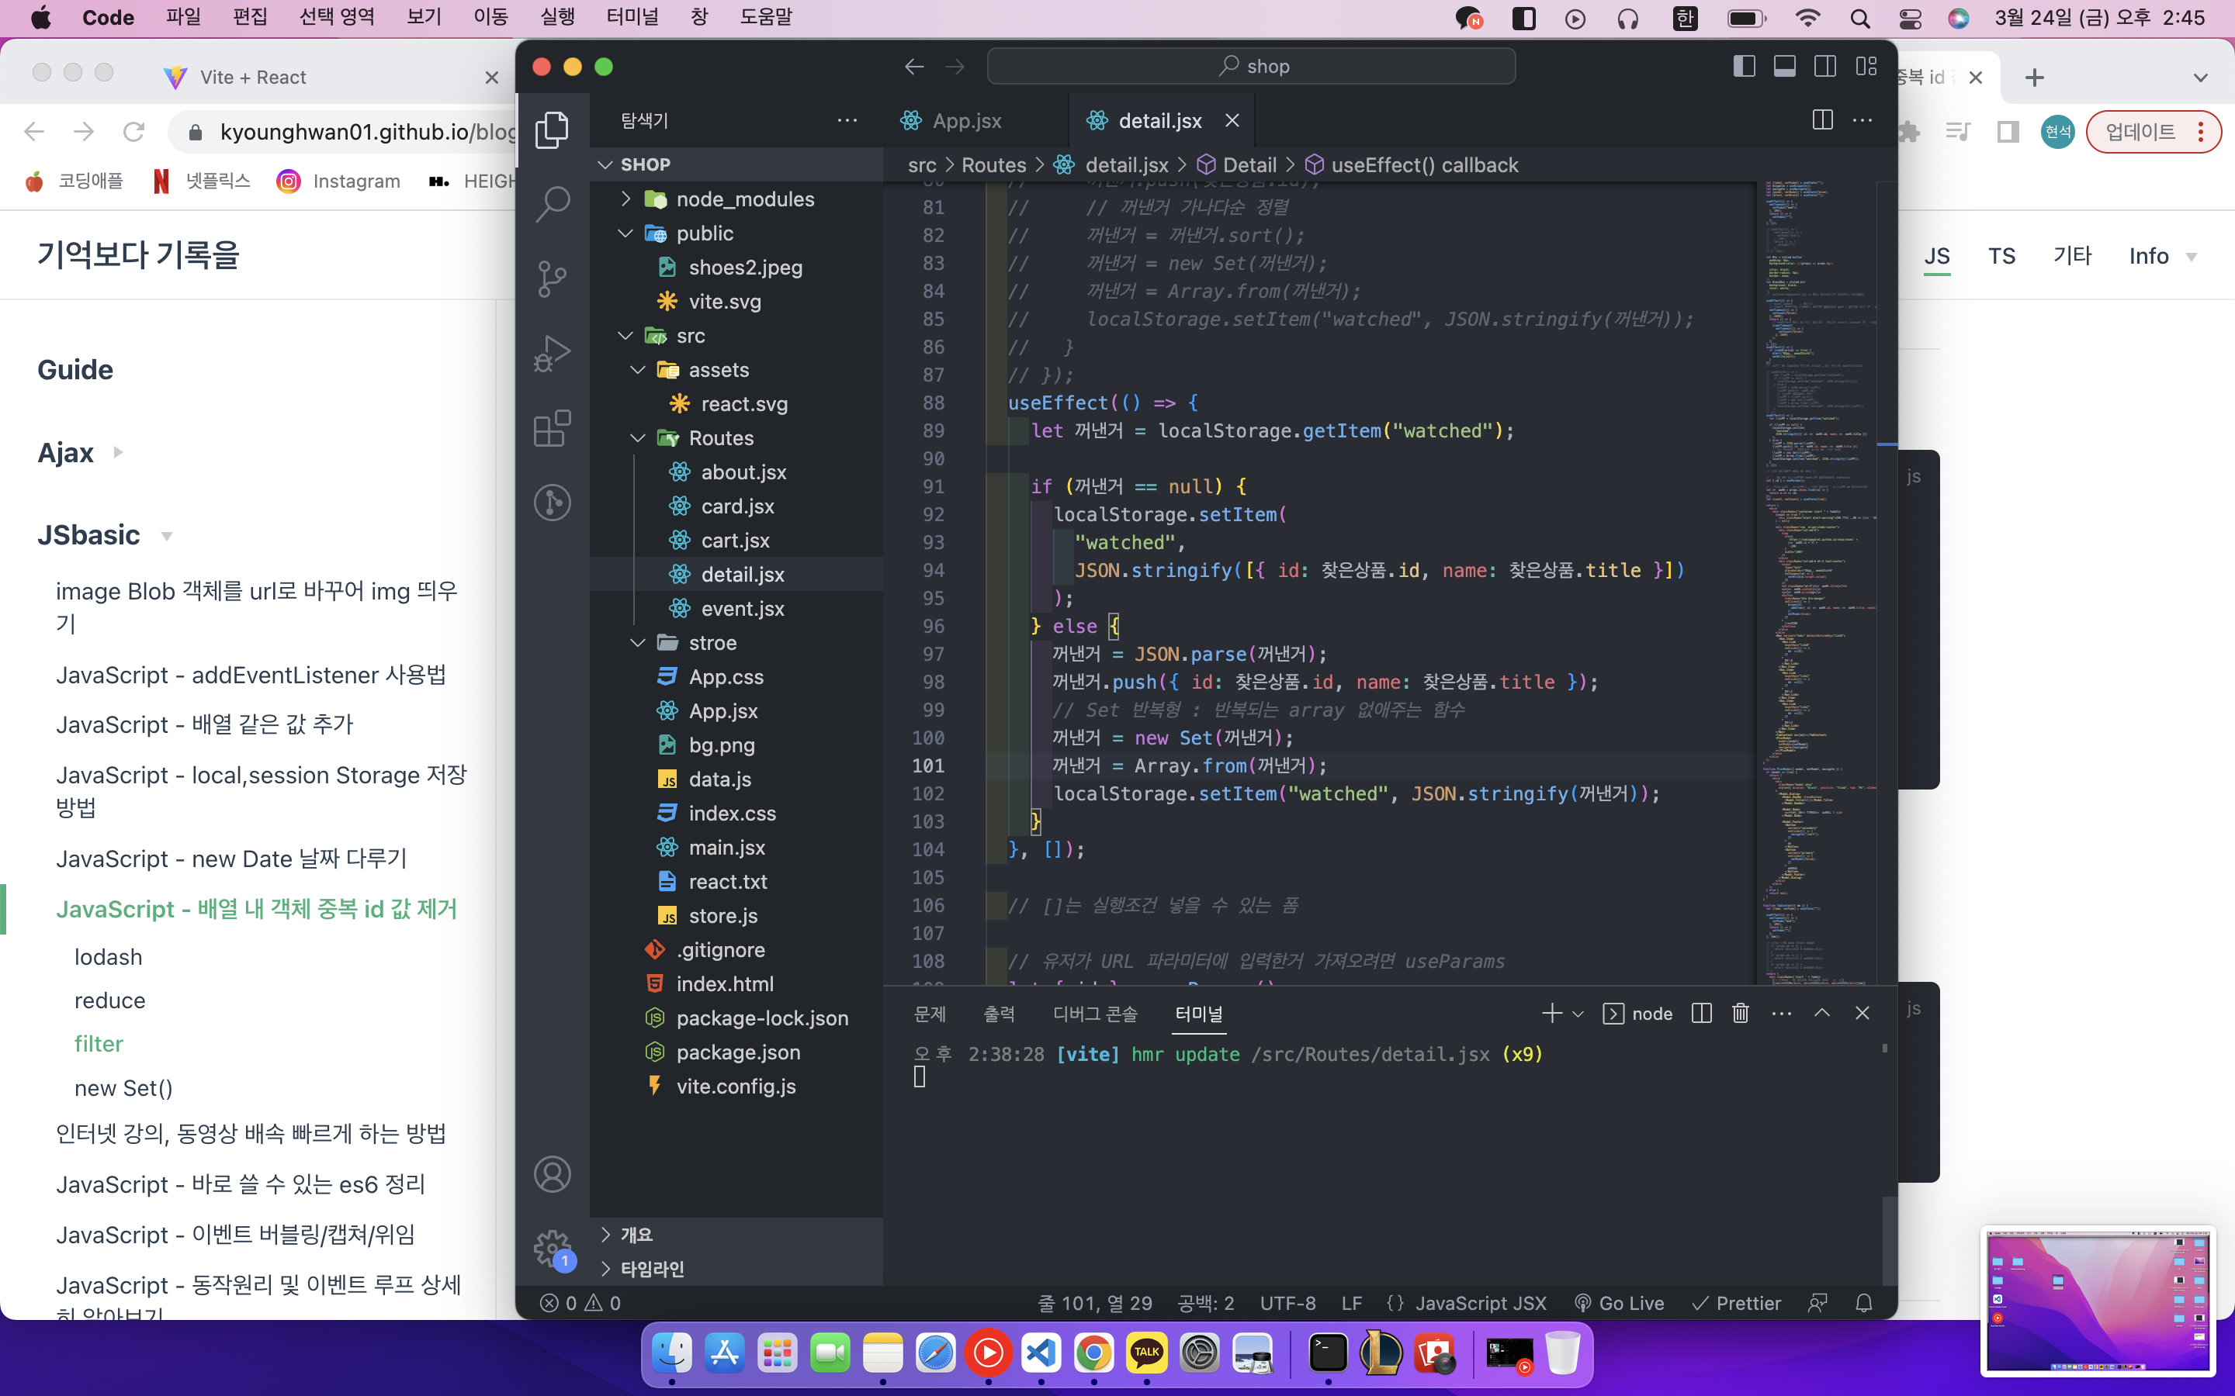This screenshot has width=2235, height=1396.
Task: Open notifications bell in status bar
Action: point(1864,1303)
